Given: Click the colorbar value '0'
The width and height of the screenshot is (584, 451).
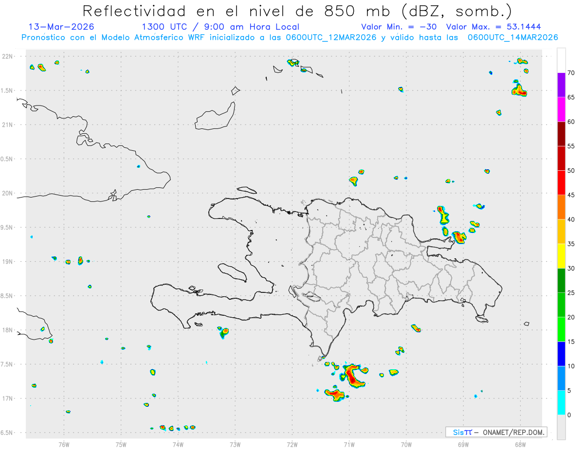Looking at the screenshot, I should (x=569, y=415).
